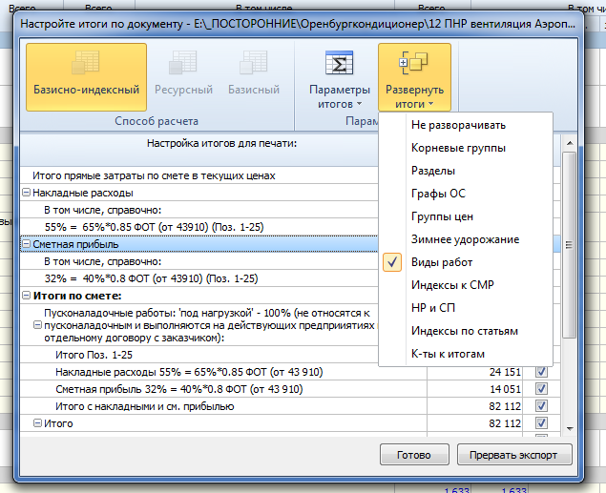
Task: Uncheck the box for Сметная прибыль 32% row
Action: (x=541, y=389)
